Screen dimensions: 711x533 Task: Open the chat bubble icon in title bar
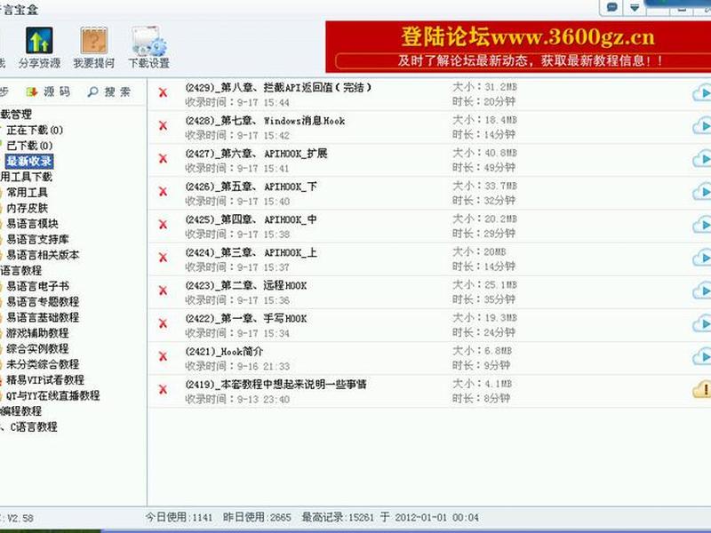pos(612,7)
